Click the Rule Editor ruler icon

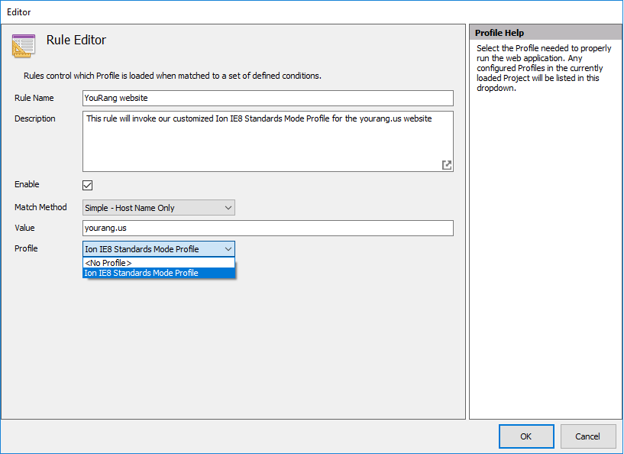24,46
